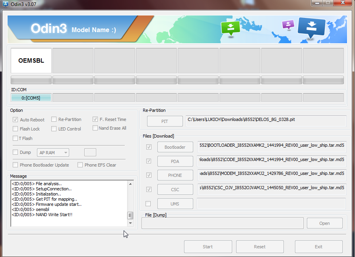Click the green download icon in banner

pos(231,28)
